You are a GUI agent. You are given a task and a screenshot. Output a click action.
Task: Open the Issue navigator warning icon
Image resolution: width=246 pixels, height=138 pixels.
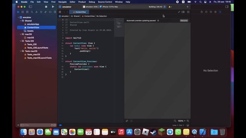click(x=37, y=12)
